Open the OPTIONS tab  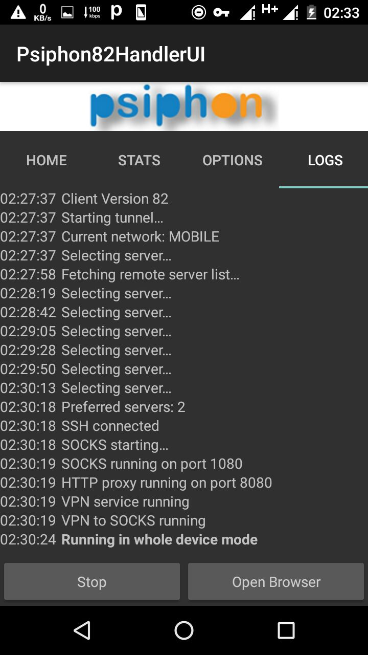coord(233,160)
